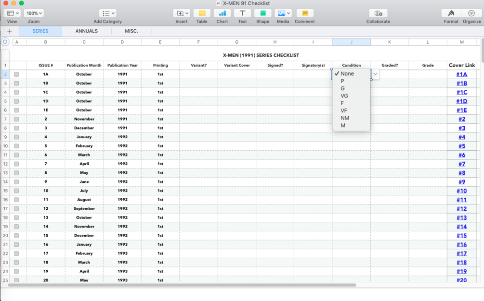Tick checkbox for issue 5
This screenshot has width=484, height=301.
[x=16, y=146]
